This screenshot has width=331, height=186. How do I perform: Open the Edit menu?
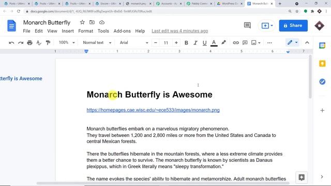tap(39, 31)
